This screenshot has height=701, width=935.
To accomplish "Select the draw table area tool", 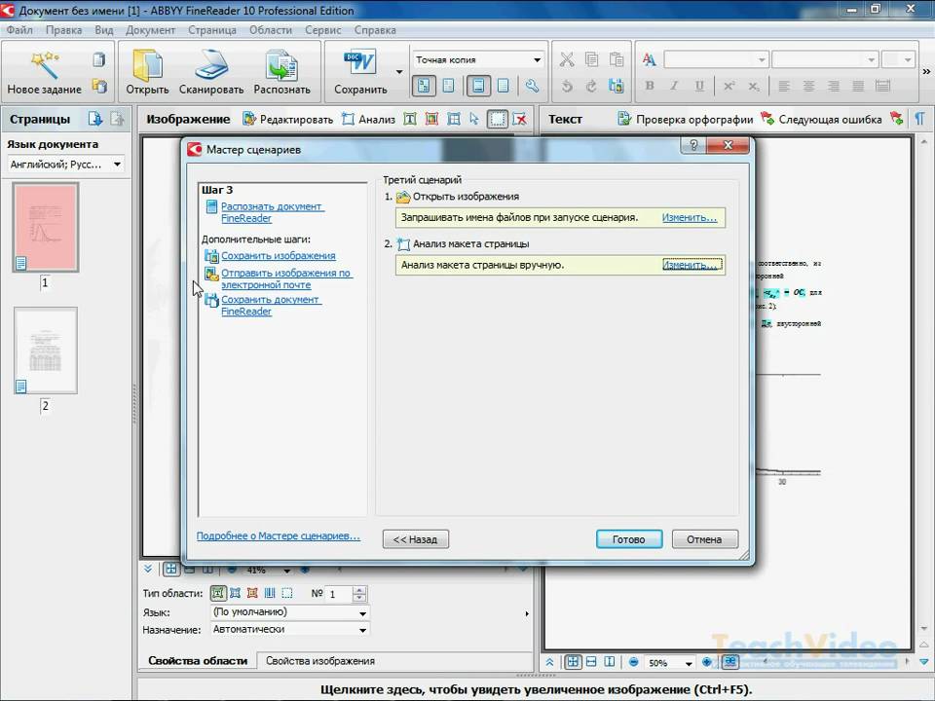I will [x=454, y=119].
